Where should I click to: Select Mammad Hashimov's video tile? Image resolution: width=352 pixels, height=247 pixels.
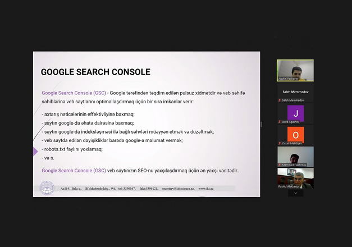295,157
